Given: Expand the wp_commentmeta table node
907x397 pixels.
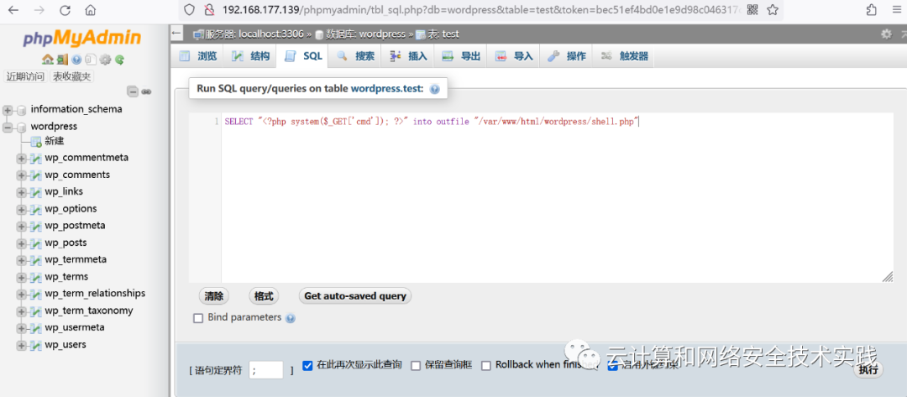Looking at the screenshot, I should coord(21,159).
